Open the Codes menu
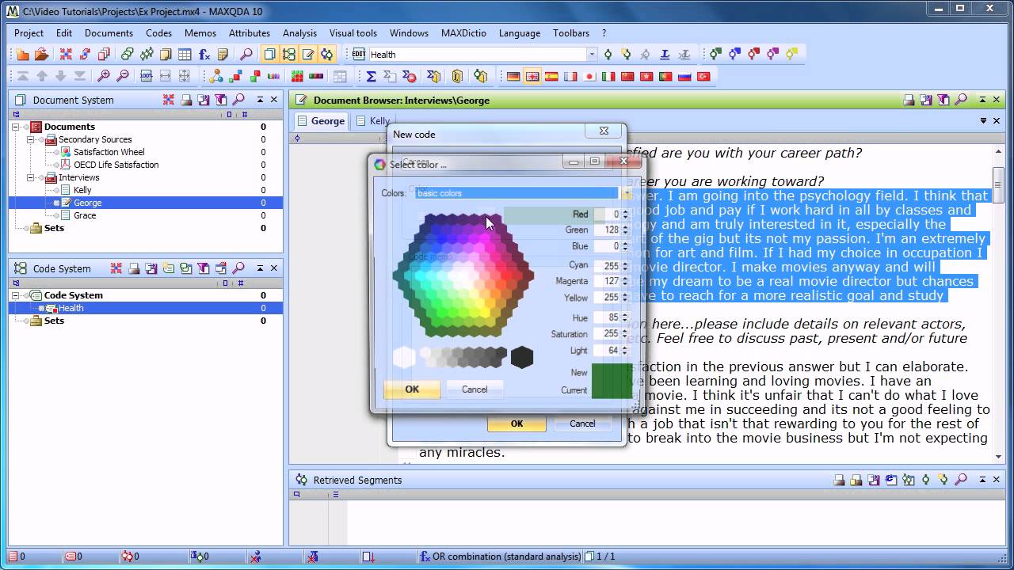Viewport: 1014px width, 570px height. [x=158, y=33]
